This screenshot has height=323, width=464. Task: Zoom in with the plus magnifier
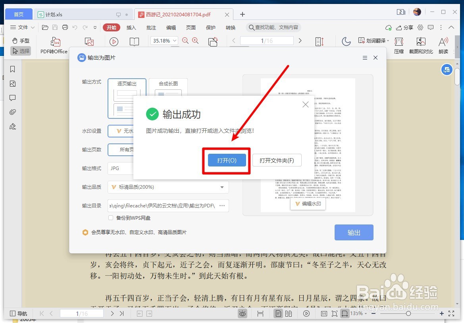pos(195,41)
